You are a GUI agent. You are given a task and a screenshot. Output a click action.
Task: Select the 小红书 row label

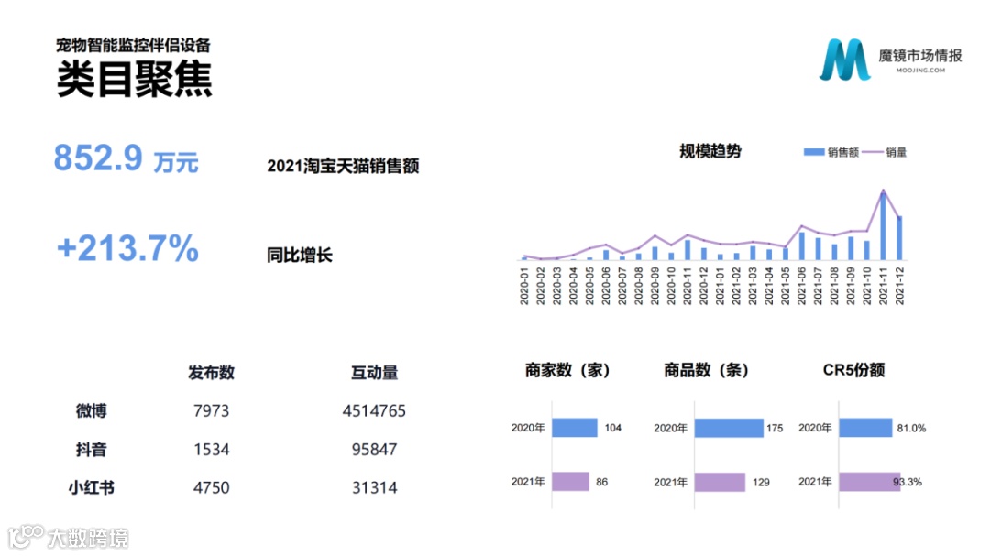(x=92, y=488)
